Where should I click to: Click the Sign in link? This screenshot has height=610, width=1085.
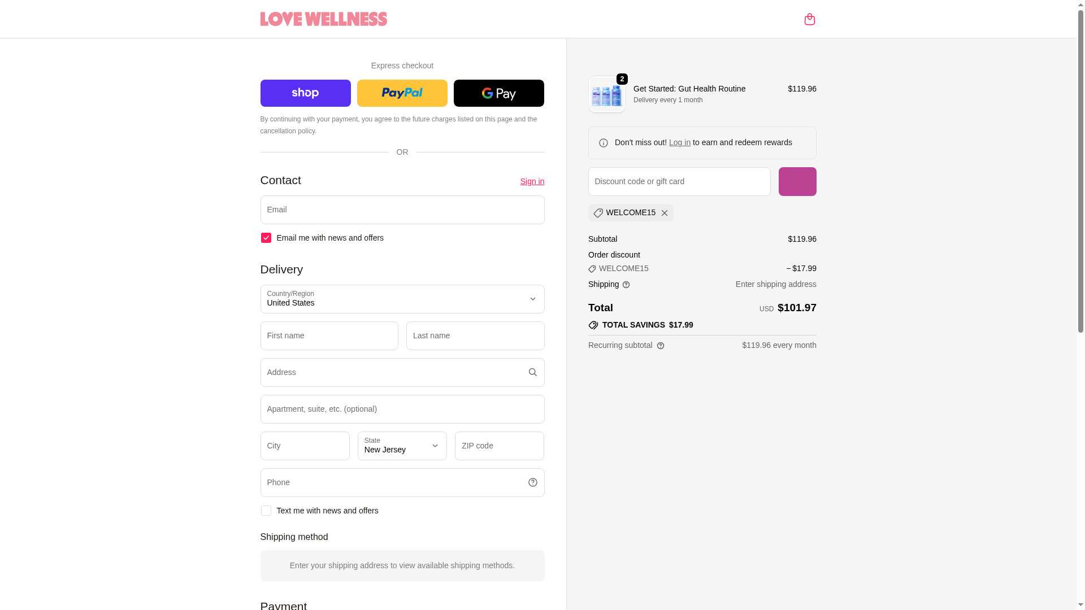pos(532,181)
